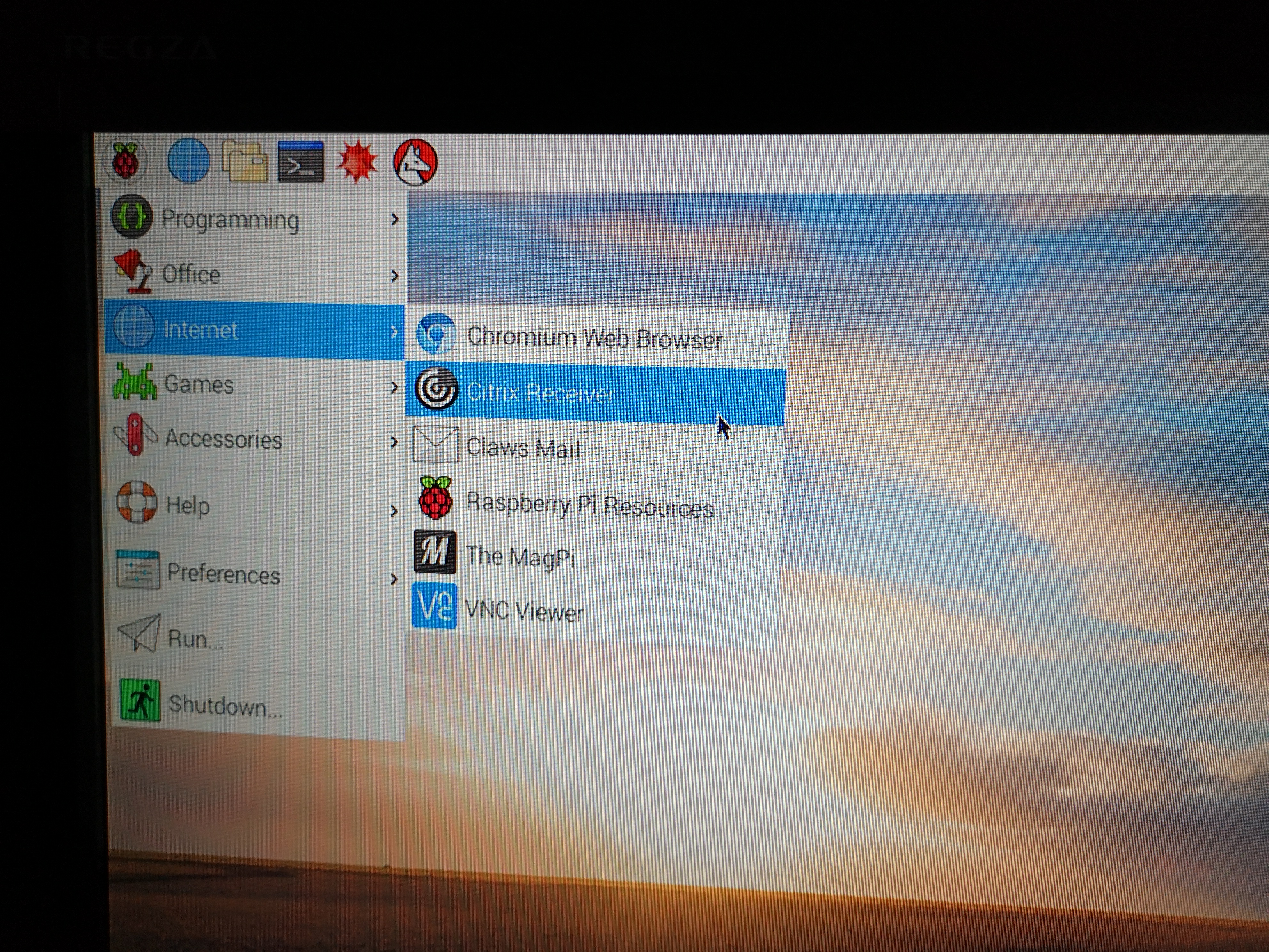Open the Accessories menu category
This screenshot has width=1269, height=952.
[x=223, y=440]
